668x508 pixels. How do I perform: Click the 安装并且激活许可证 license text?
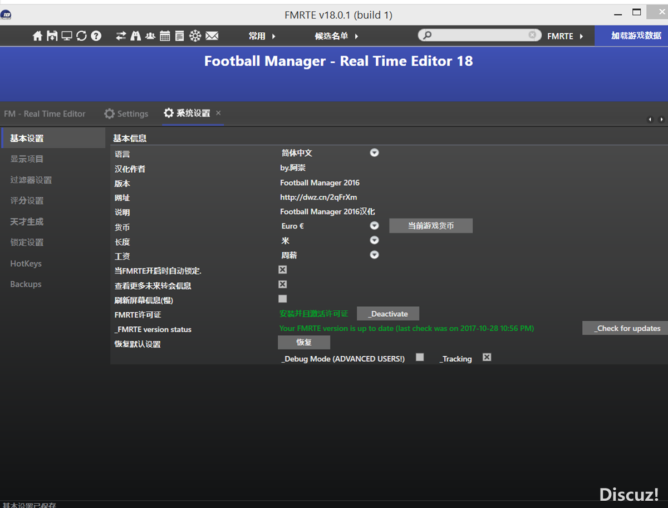click(x=313, y=314)
